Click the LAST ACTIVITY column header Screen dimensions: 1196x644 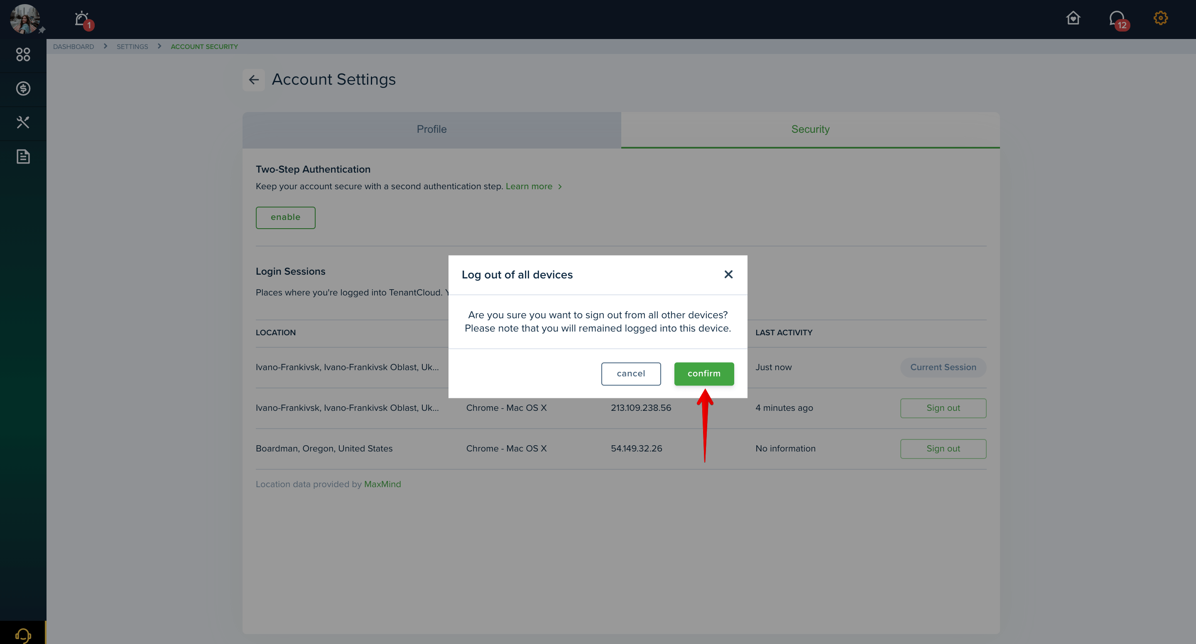pyautogui.click(x=784, y=333)
